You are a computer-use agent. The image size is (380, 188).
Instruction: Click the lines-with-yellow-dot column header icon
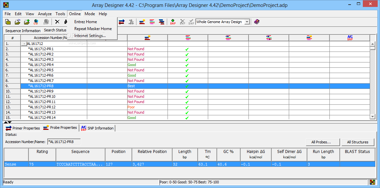tap(309, 38)
